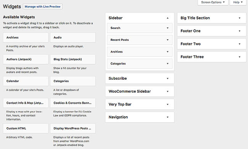Expand the Subscribe widget area
Screen dimensions: 248x149
(x=140, y=79)
